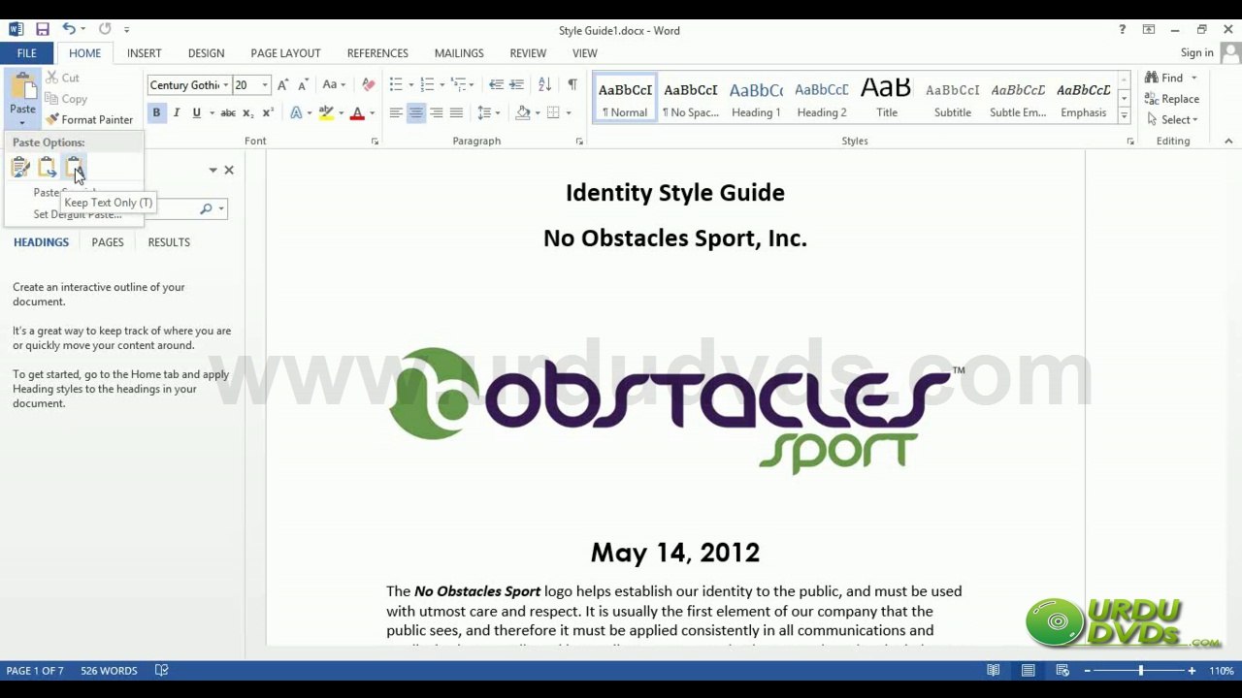Open the FILE tab
The width and height of the screenshot is (1242, 698).
(x=27, y=53)
